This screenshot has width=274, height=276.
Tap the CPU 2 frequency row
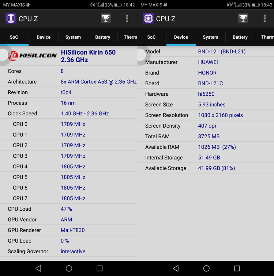click(69, 145)
